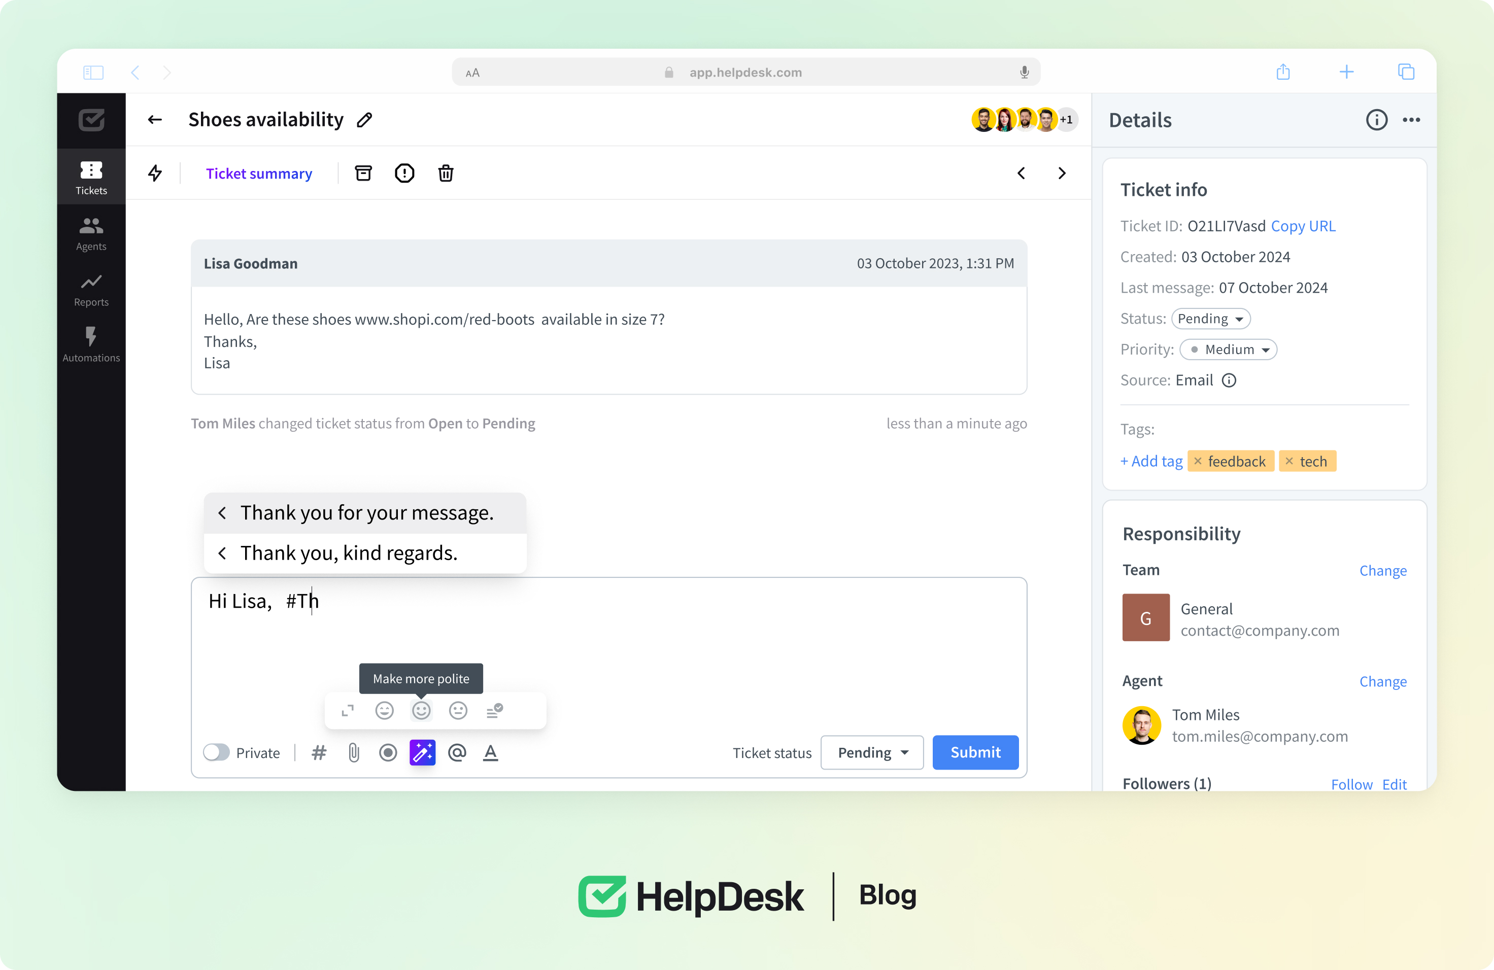Expand the Priority Medium dropdown
The width and height of the screenshot is (1494, 970).
(1228, 350)
